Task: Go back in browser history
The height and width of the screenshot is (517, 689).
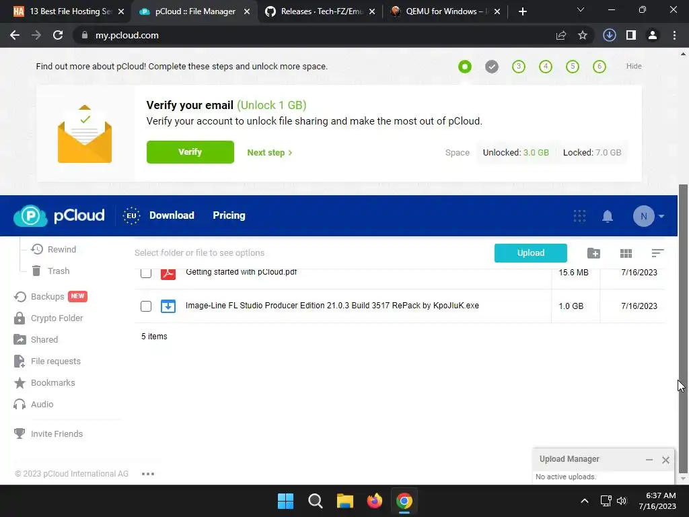Action: point(15,35)
